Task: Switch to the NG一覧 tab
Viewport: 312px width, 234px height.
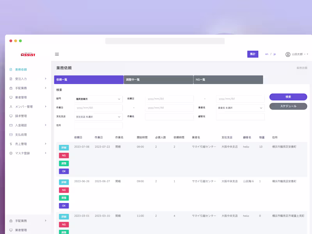Action: pos(228,80)
